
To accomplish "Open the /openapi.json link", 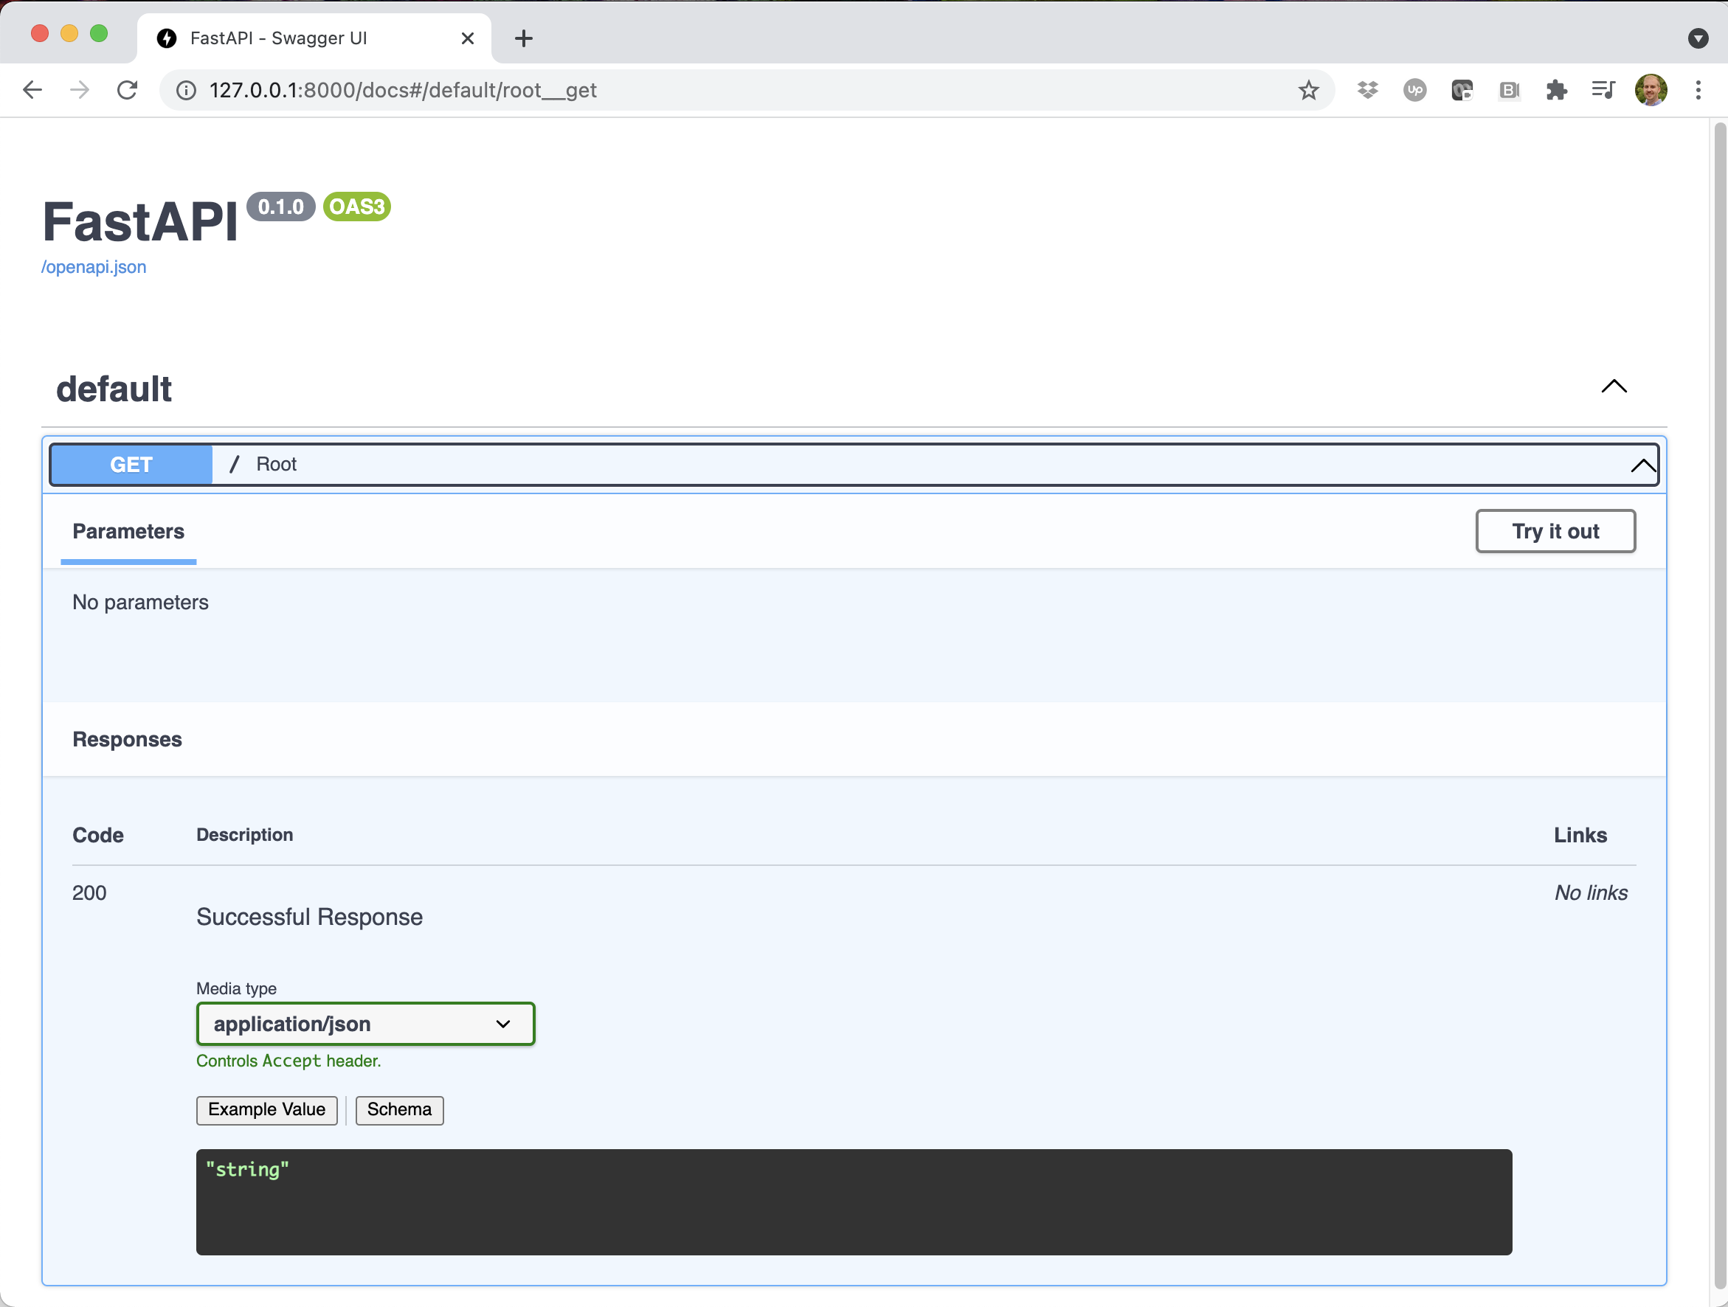I will (94, 266).
